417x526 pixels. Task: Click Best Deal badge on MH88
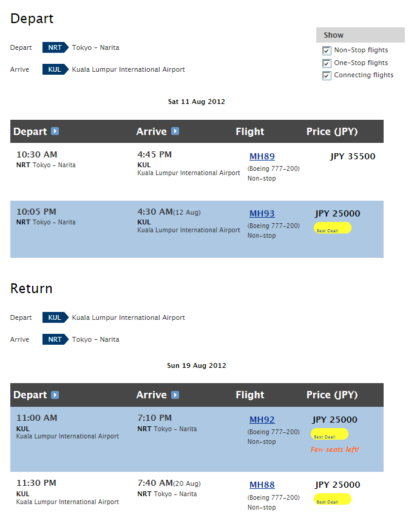[x=333, y=499]
